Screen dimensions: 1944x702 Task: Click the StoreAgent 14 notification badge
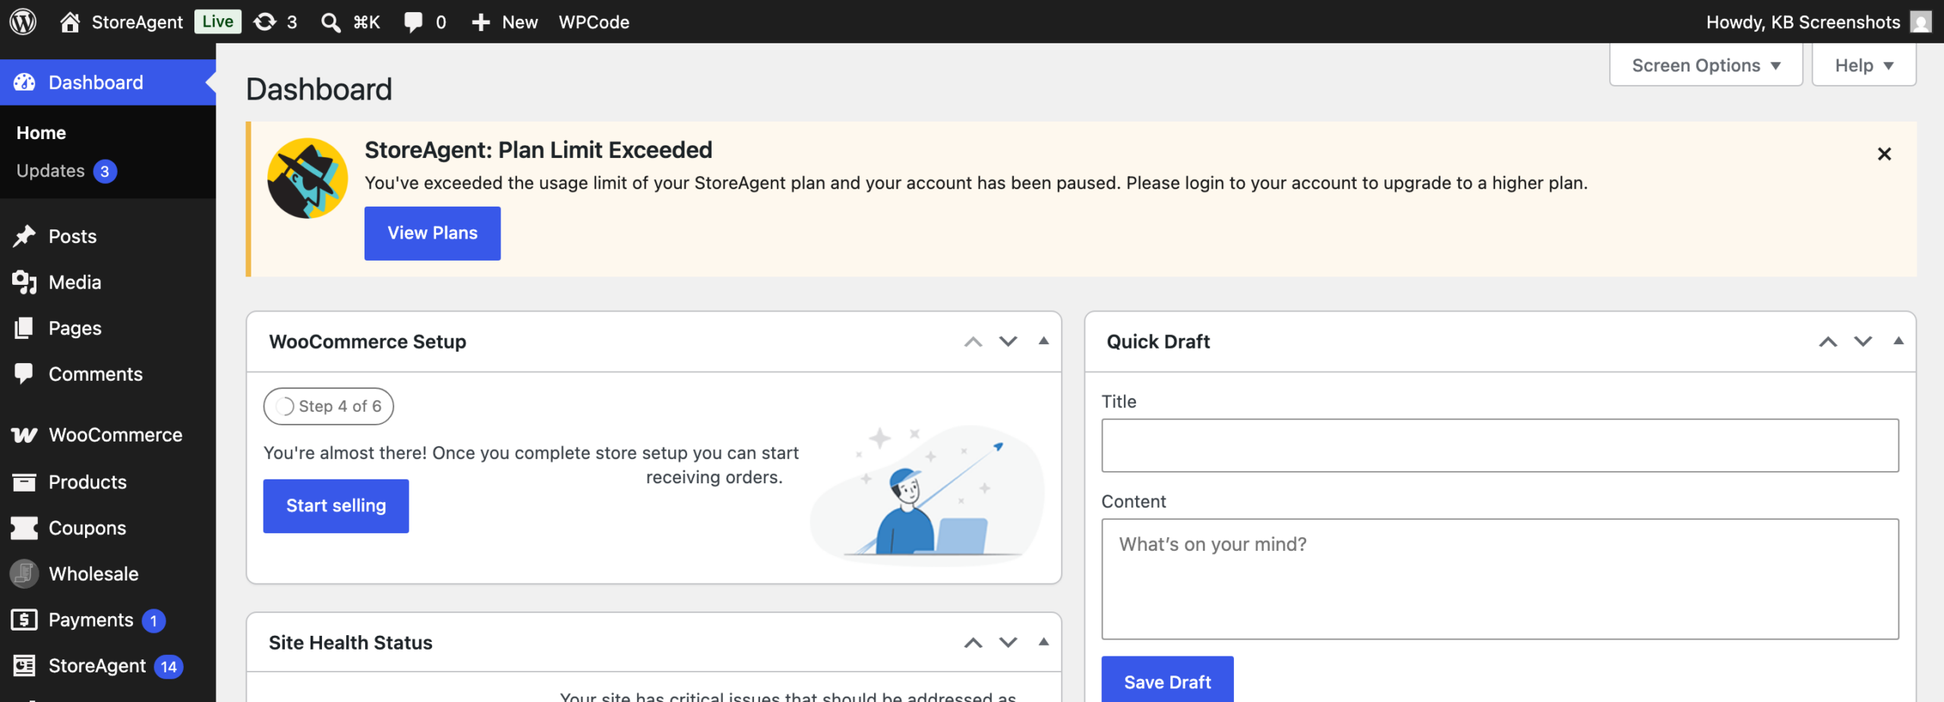[169, 666]
